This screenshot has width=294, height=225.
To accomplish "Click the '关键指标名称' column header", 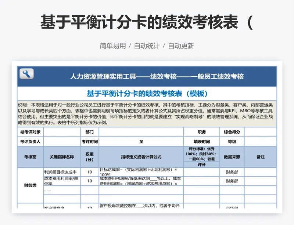I will point(62,157).
